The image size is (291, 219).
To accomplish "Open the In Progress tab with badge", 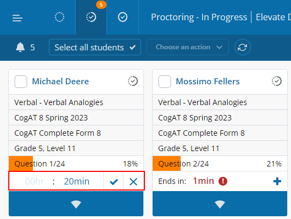I will pos(91,17).
